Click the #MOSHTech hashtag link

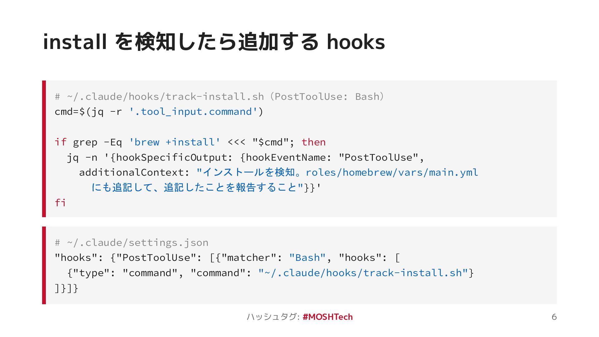click(x=328, y=317)
